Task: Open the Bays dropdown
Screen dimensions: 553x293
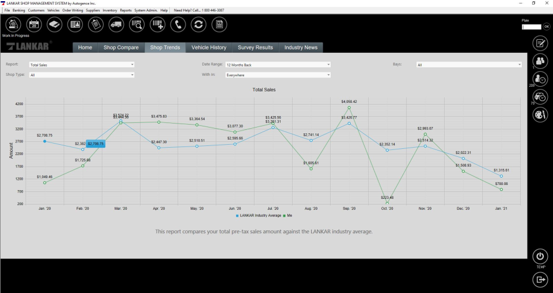Action: 469,65
